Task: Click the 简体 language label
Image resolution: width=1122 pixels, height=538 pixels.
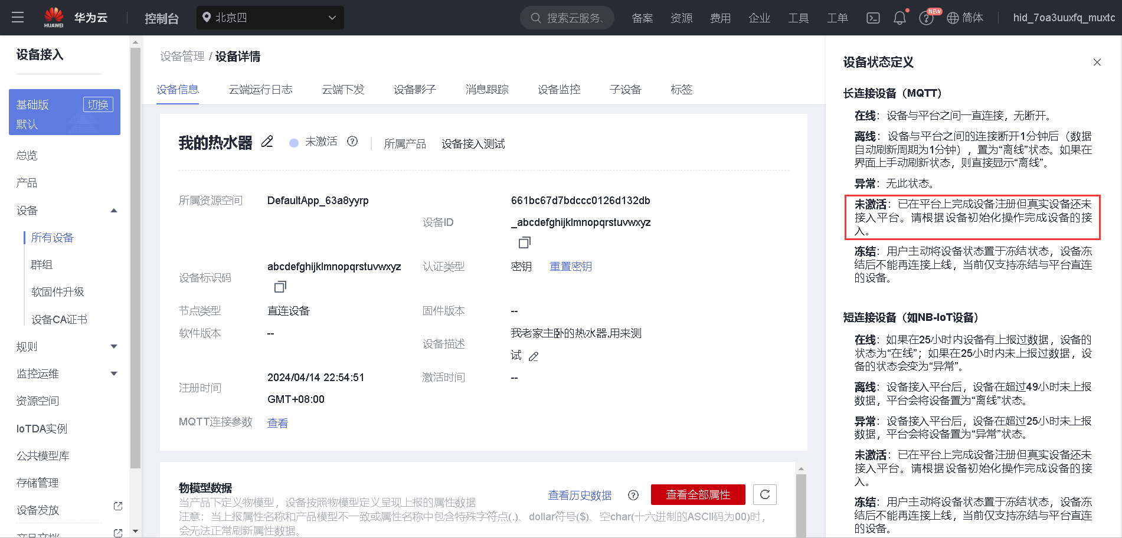Action: pyautogui.click(x=973, y=18)
